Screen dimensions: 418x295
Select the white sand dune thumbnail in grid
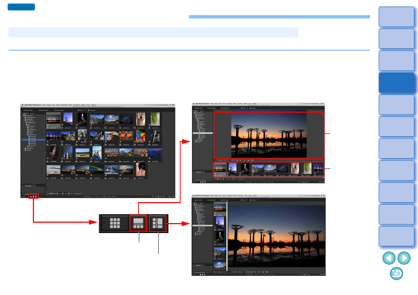[x=53, y=169]
